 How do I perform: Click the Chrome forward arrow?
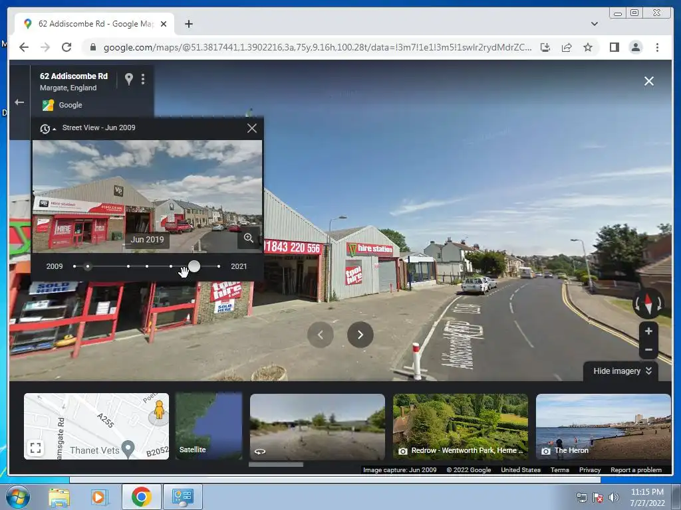(x=45, y=47)
